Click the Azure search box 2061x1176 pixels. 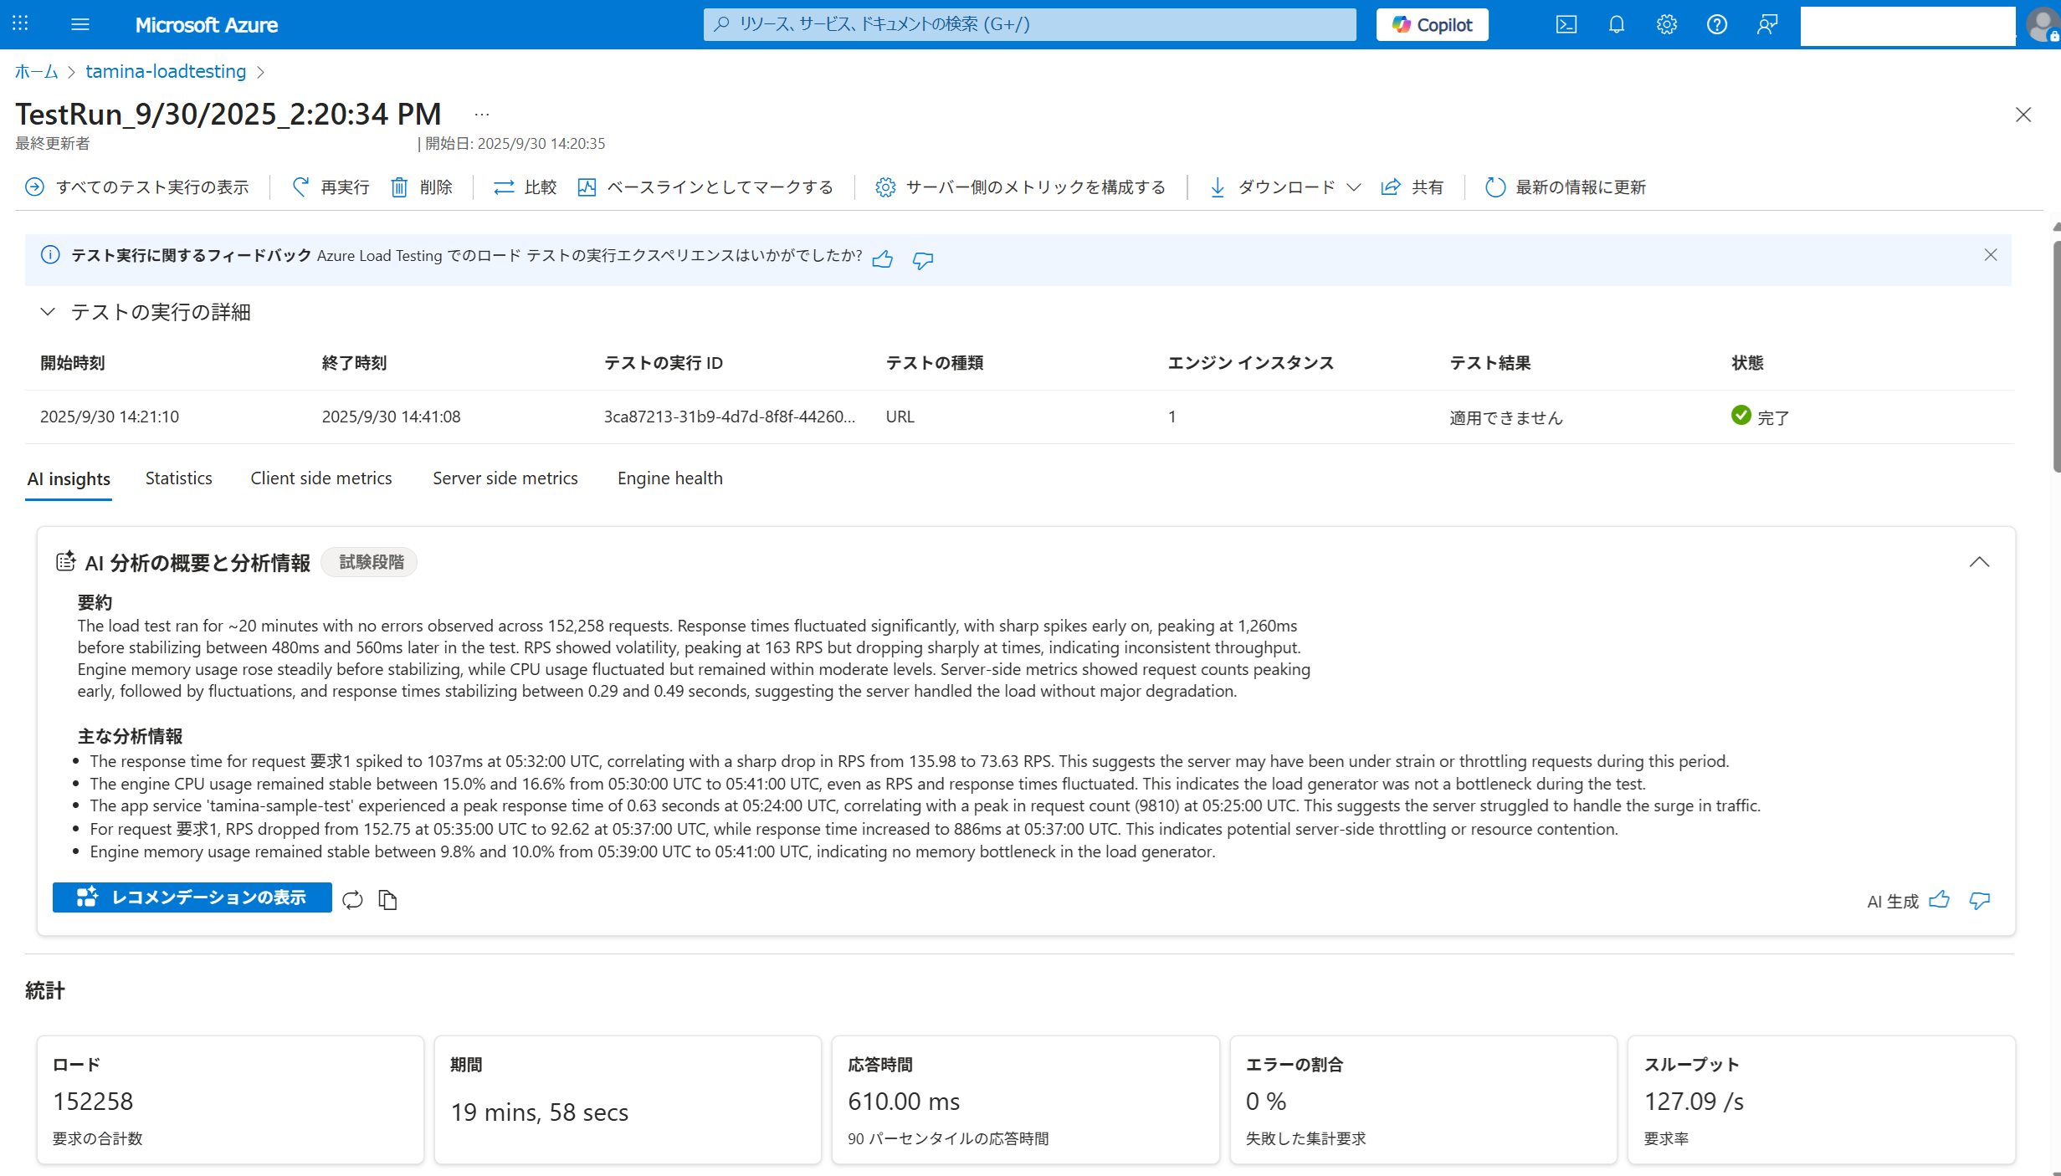tap(1029, 24)
